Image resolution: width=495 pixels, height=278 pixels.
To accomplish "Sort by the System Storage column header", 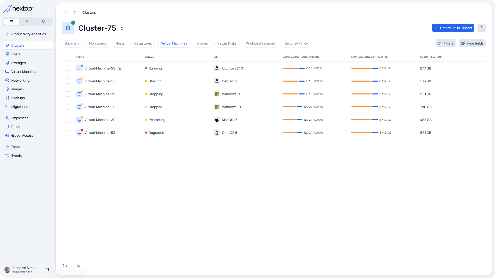I will click(431, 57).
